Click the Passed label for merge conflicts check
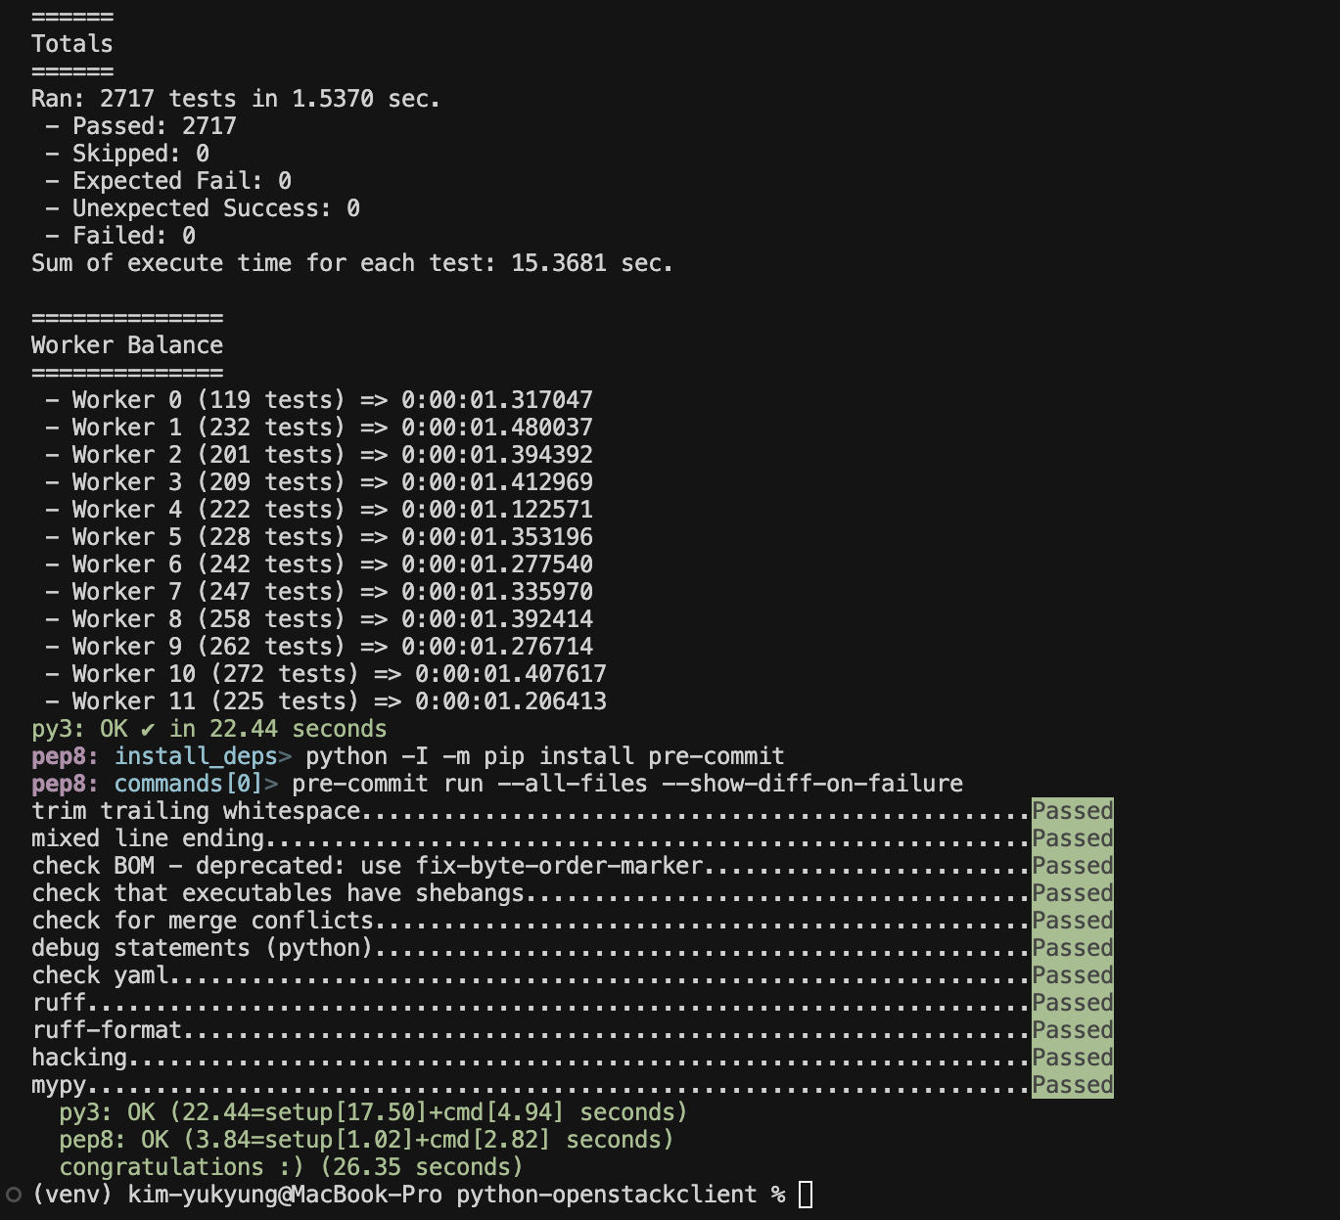The width and height of the screenshot is (1340, 1220). [x=1071, y=920]
